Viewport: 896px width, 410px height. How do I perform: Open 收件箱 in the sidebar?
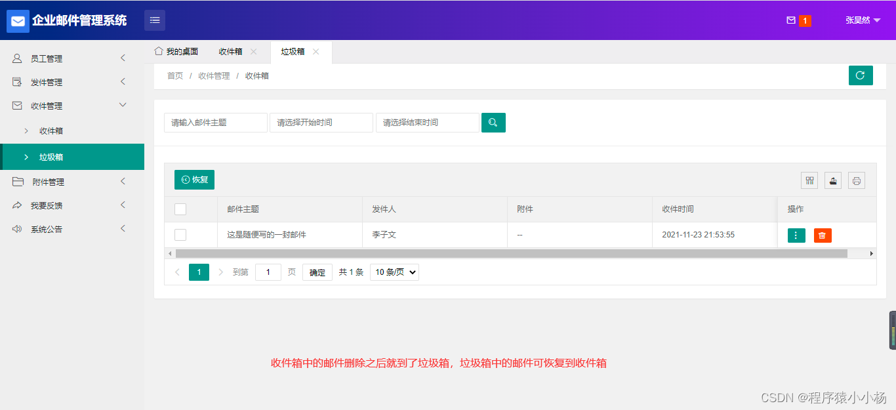72,131
